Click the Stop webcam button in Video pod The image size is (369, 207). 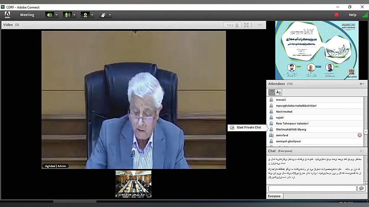tap(232, 25)
